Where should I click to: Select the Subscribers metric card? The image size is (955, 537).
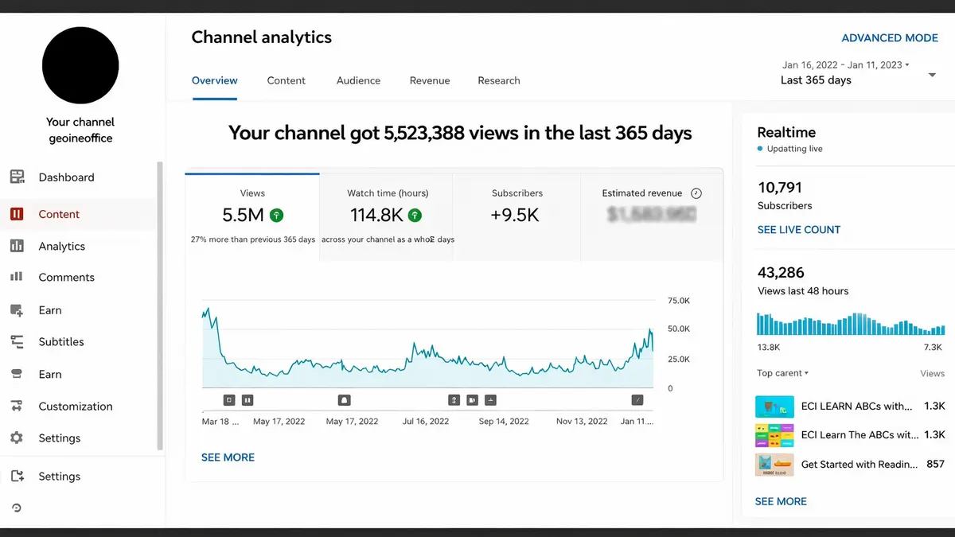click(517, 217)
